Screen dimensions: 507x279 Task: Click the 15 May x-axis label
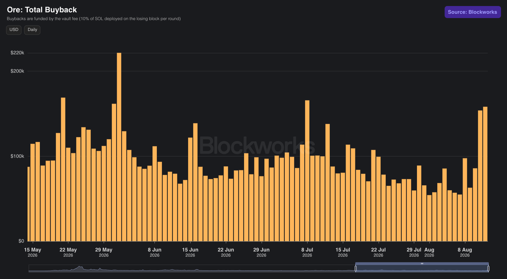pyautogui.click(x=33, y=252)
